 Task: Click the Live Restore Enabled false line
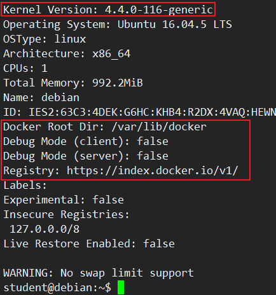pos(89,244)
